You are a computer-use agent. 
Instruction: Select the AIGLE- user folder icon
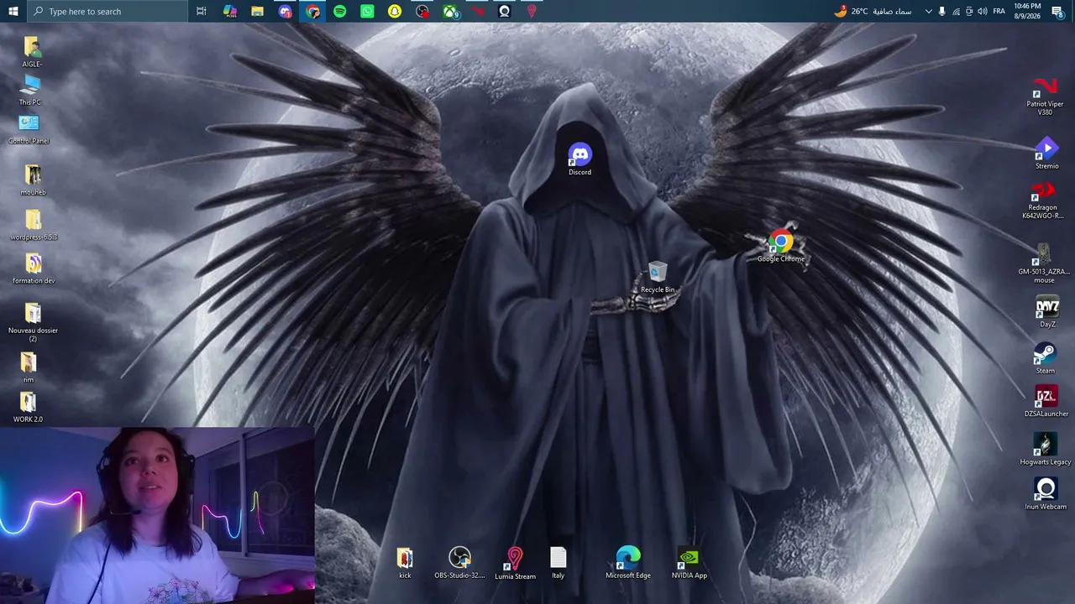click(x=32, y=52)
